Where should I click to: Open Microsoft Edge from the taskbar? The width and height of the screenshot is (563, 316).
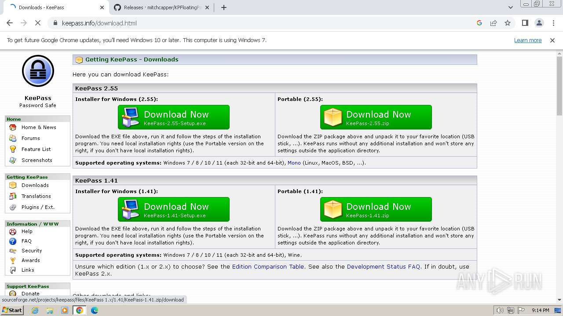[95, 310]
